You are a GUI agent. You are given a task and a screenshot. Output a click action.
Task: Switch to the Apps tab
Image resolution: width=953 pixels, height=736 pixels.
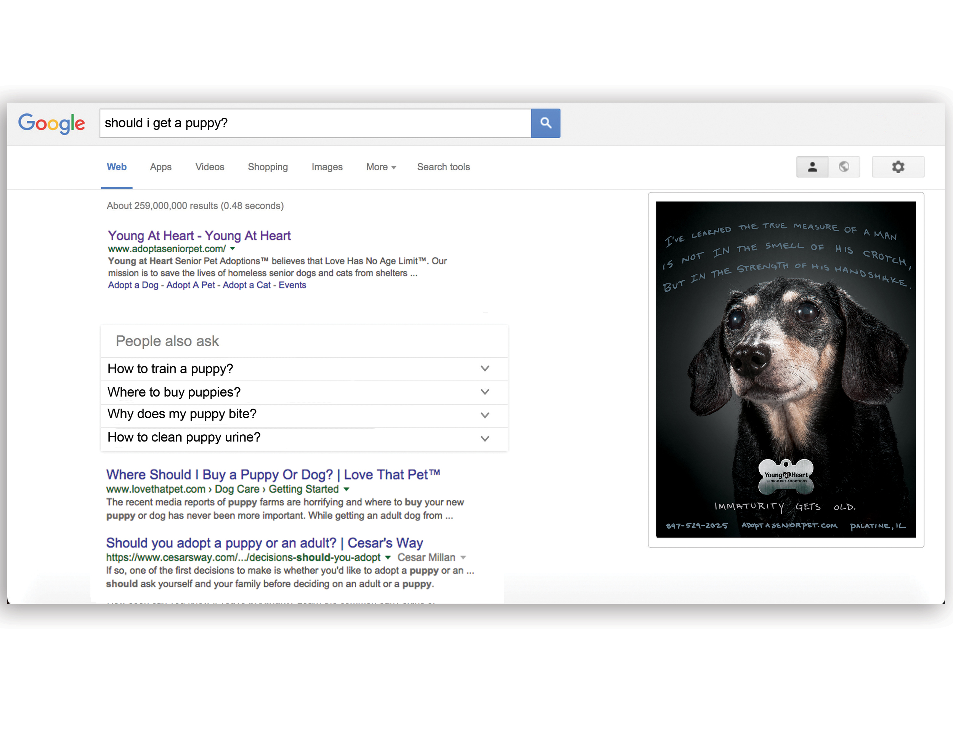(160, 167)
